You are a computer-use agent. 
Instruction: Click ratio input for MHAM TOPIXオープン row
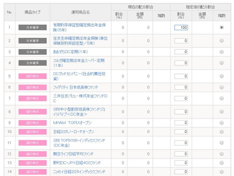[x=181, y=123]
